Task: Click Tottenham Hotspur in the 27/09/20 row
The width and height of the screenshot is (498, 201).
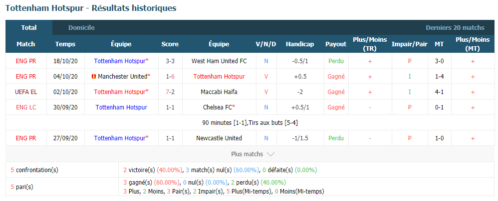Action: (x=120, y=138)
